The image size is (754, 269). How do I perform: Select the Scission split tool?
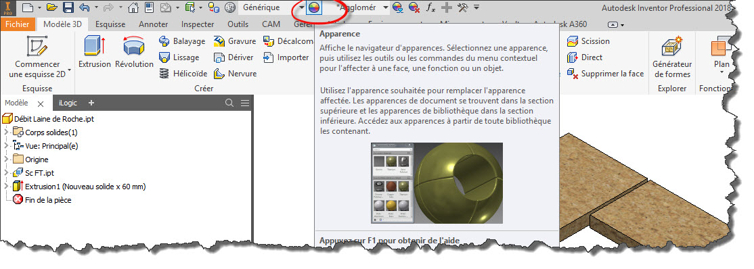(588, 41)
